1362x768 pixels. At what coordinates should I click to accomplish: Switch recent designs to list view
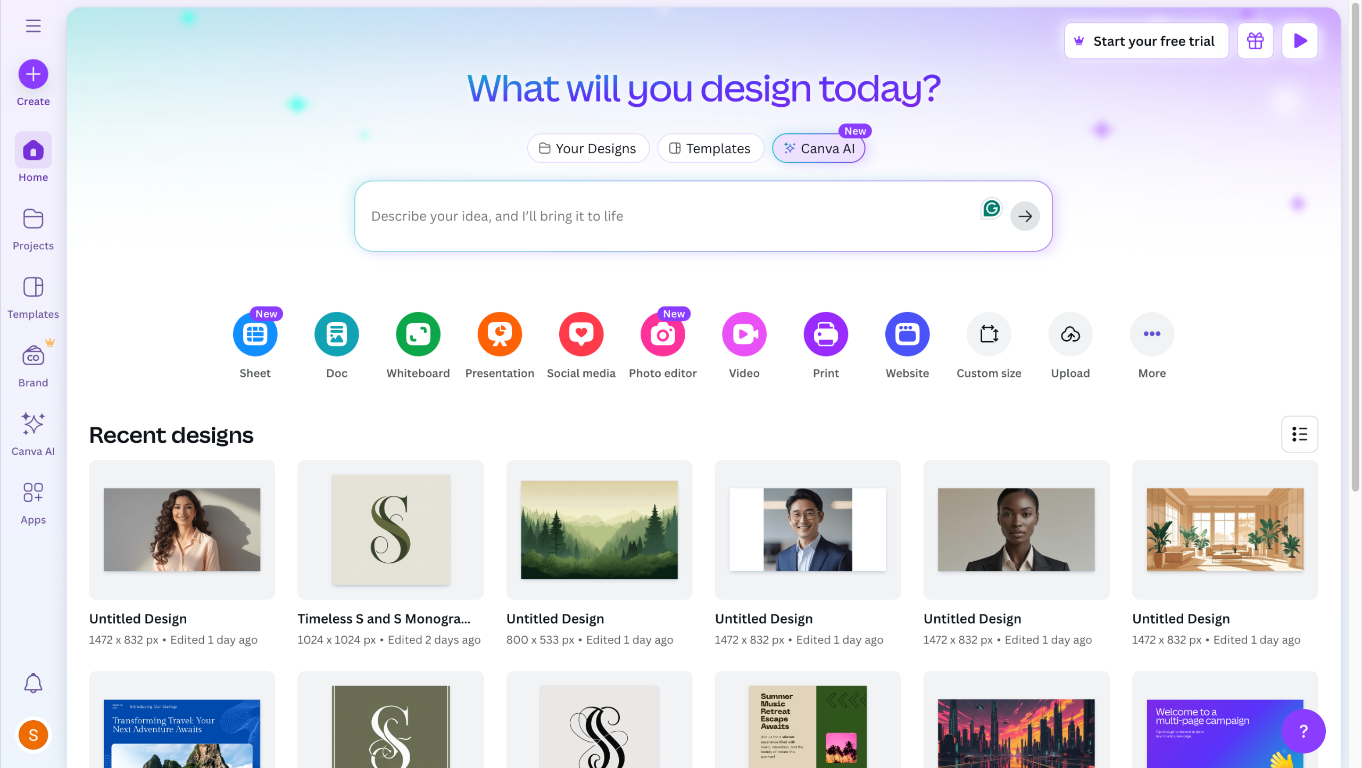(1299, 434)
